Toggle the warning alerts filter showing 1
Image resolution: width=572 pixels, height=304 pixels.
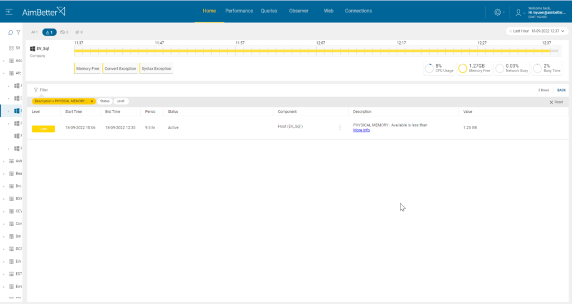coord(49,32)
